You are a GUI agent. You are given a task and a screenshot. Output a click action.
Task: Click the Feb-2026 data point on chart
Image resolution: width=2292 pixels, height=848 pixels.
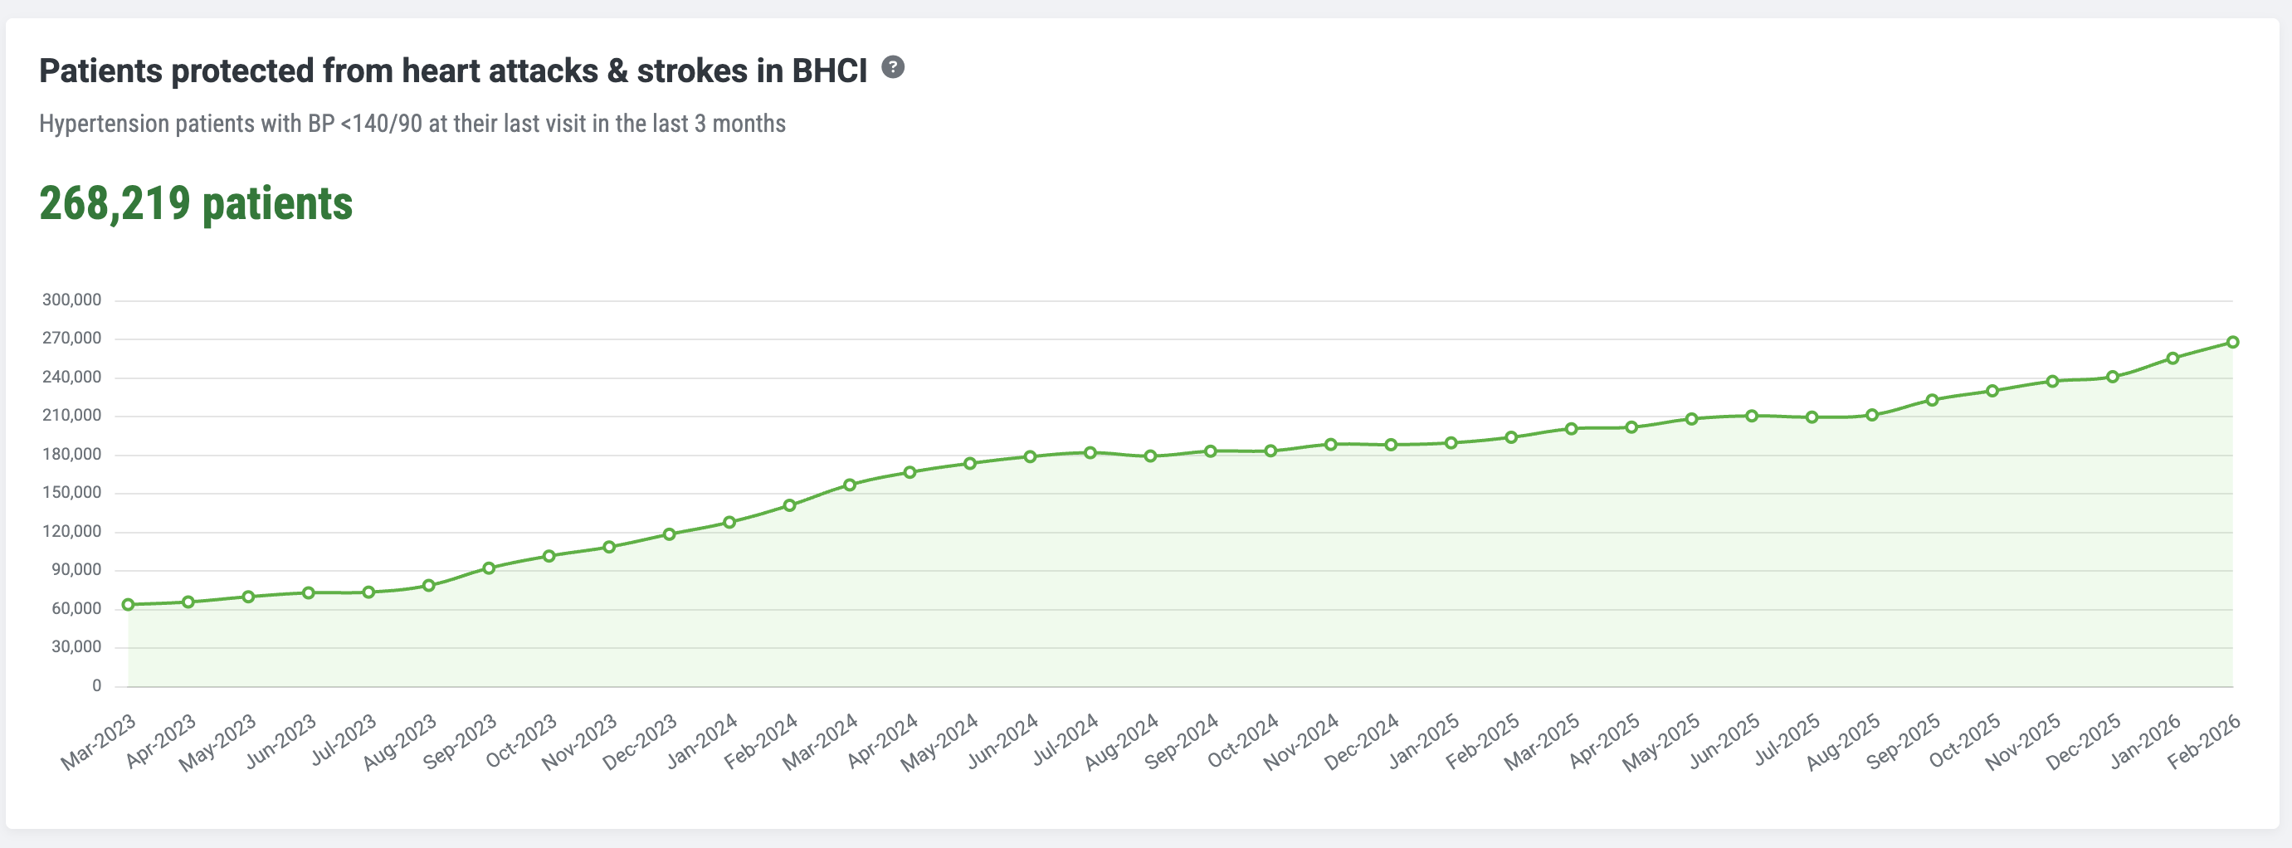2231,342
